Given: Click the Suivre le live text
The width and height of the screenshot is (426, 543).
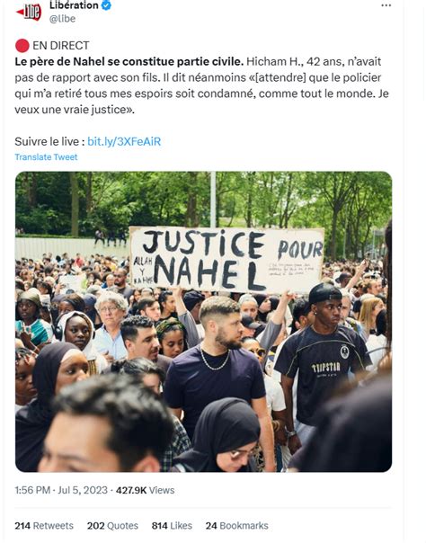Looking at the screenshot, I should pyautogui.click(x=49, y=142).
